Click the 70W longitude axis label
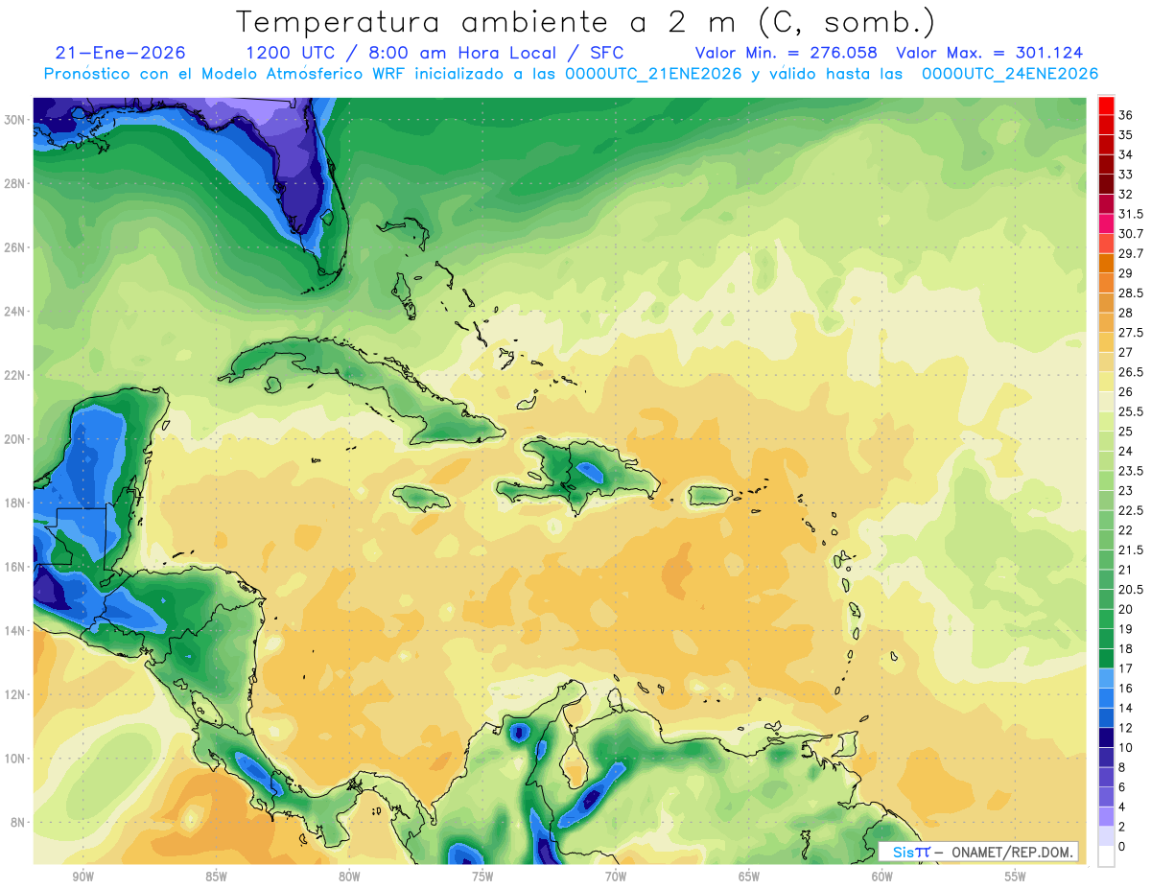This screenshot has height=889, width=1151. pos(616,877)
